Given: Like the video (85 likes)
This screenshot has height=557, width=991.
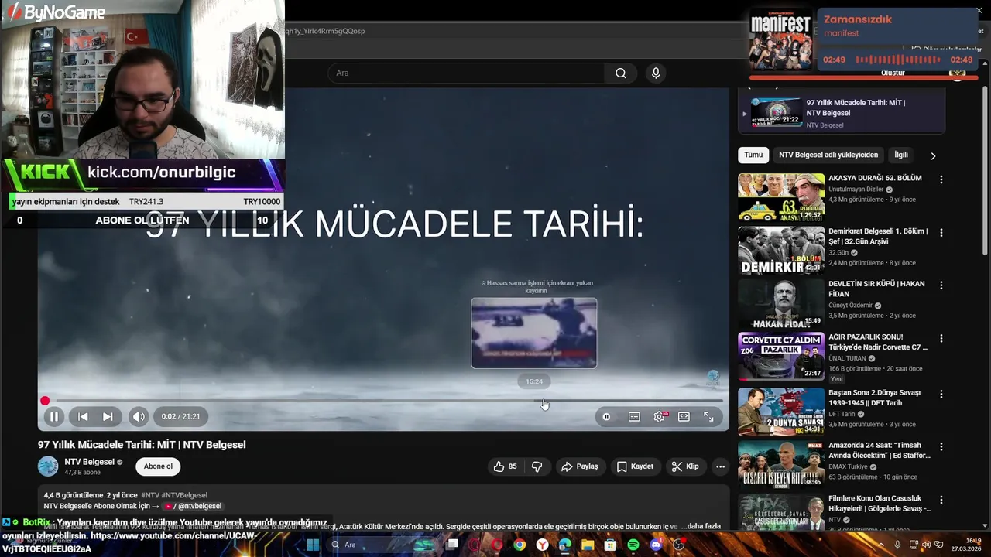Looking at the screenshot, I should [x=505, y=466].
